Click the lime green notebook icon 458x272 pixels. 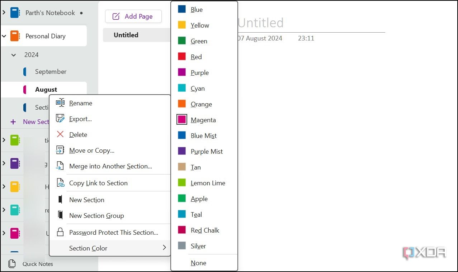pyautogui.click(x=15, y=140)
